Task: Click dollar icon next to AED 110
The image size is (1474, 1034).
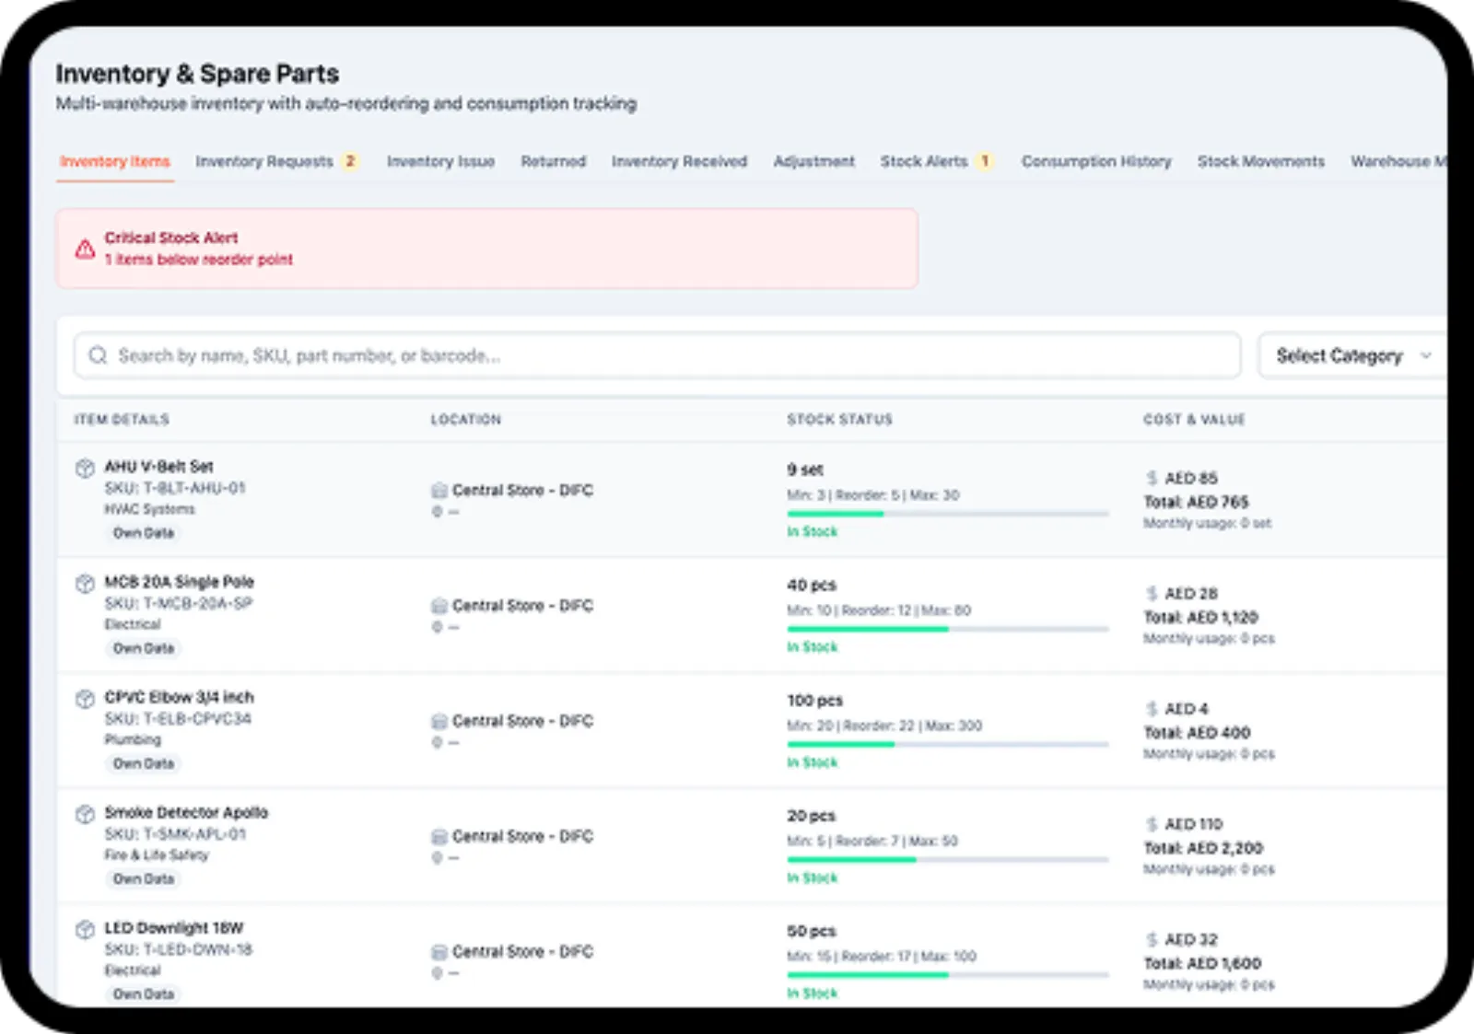Action: (x=1152, y=824)
